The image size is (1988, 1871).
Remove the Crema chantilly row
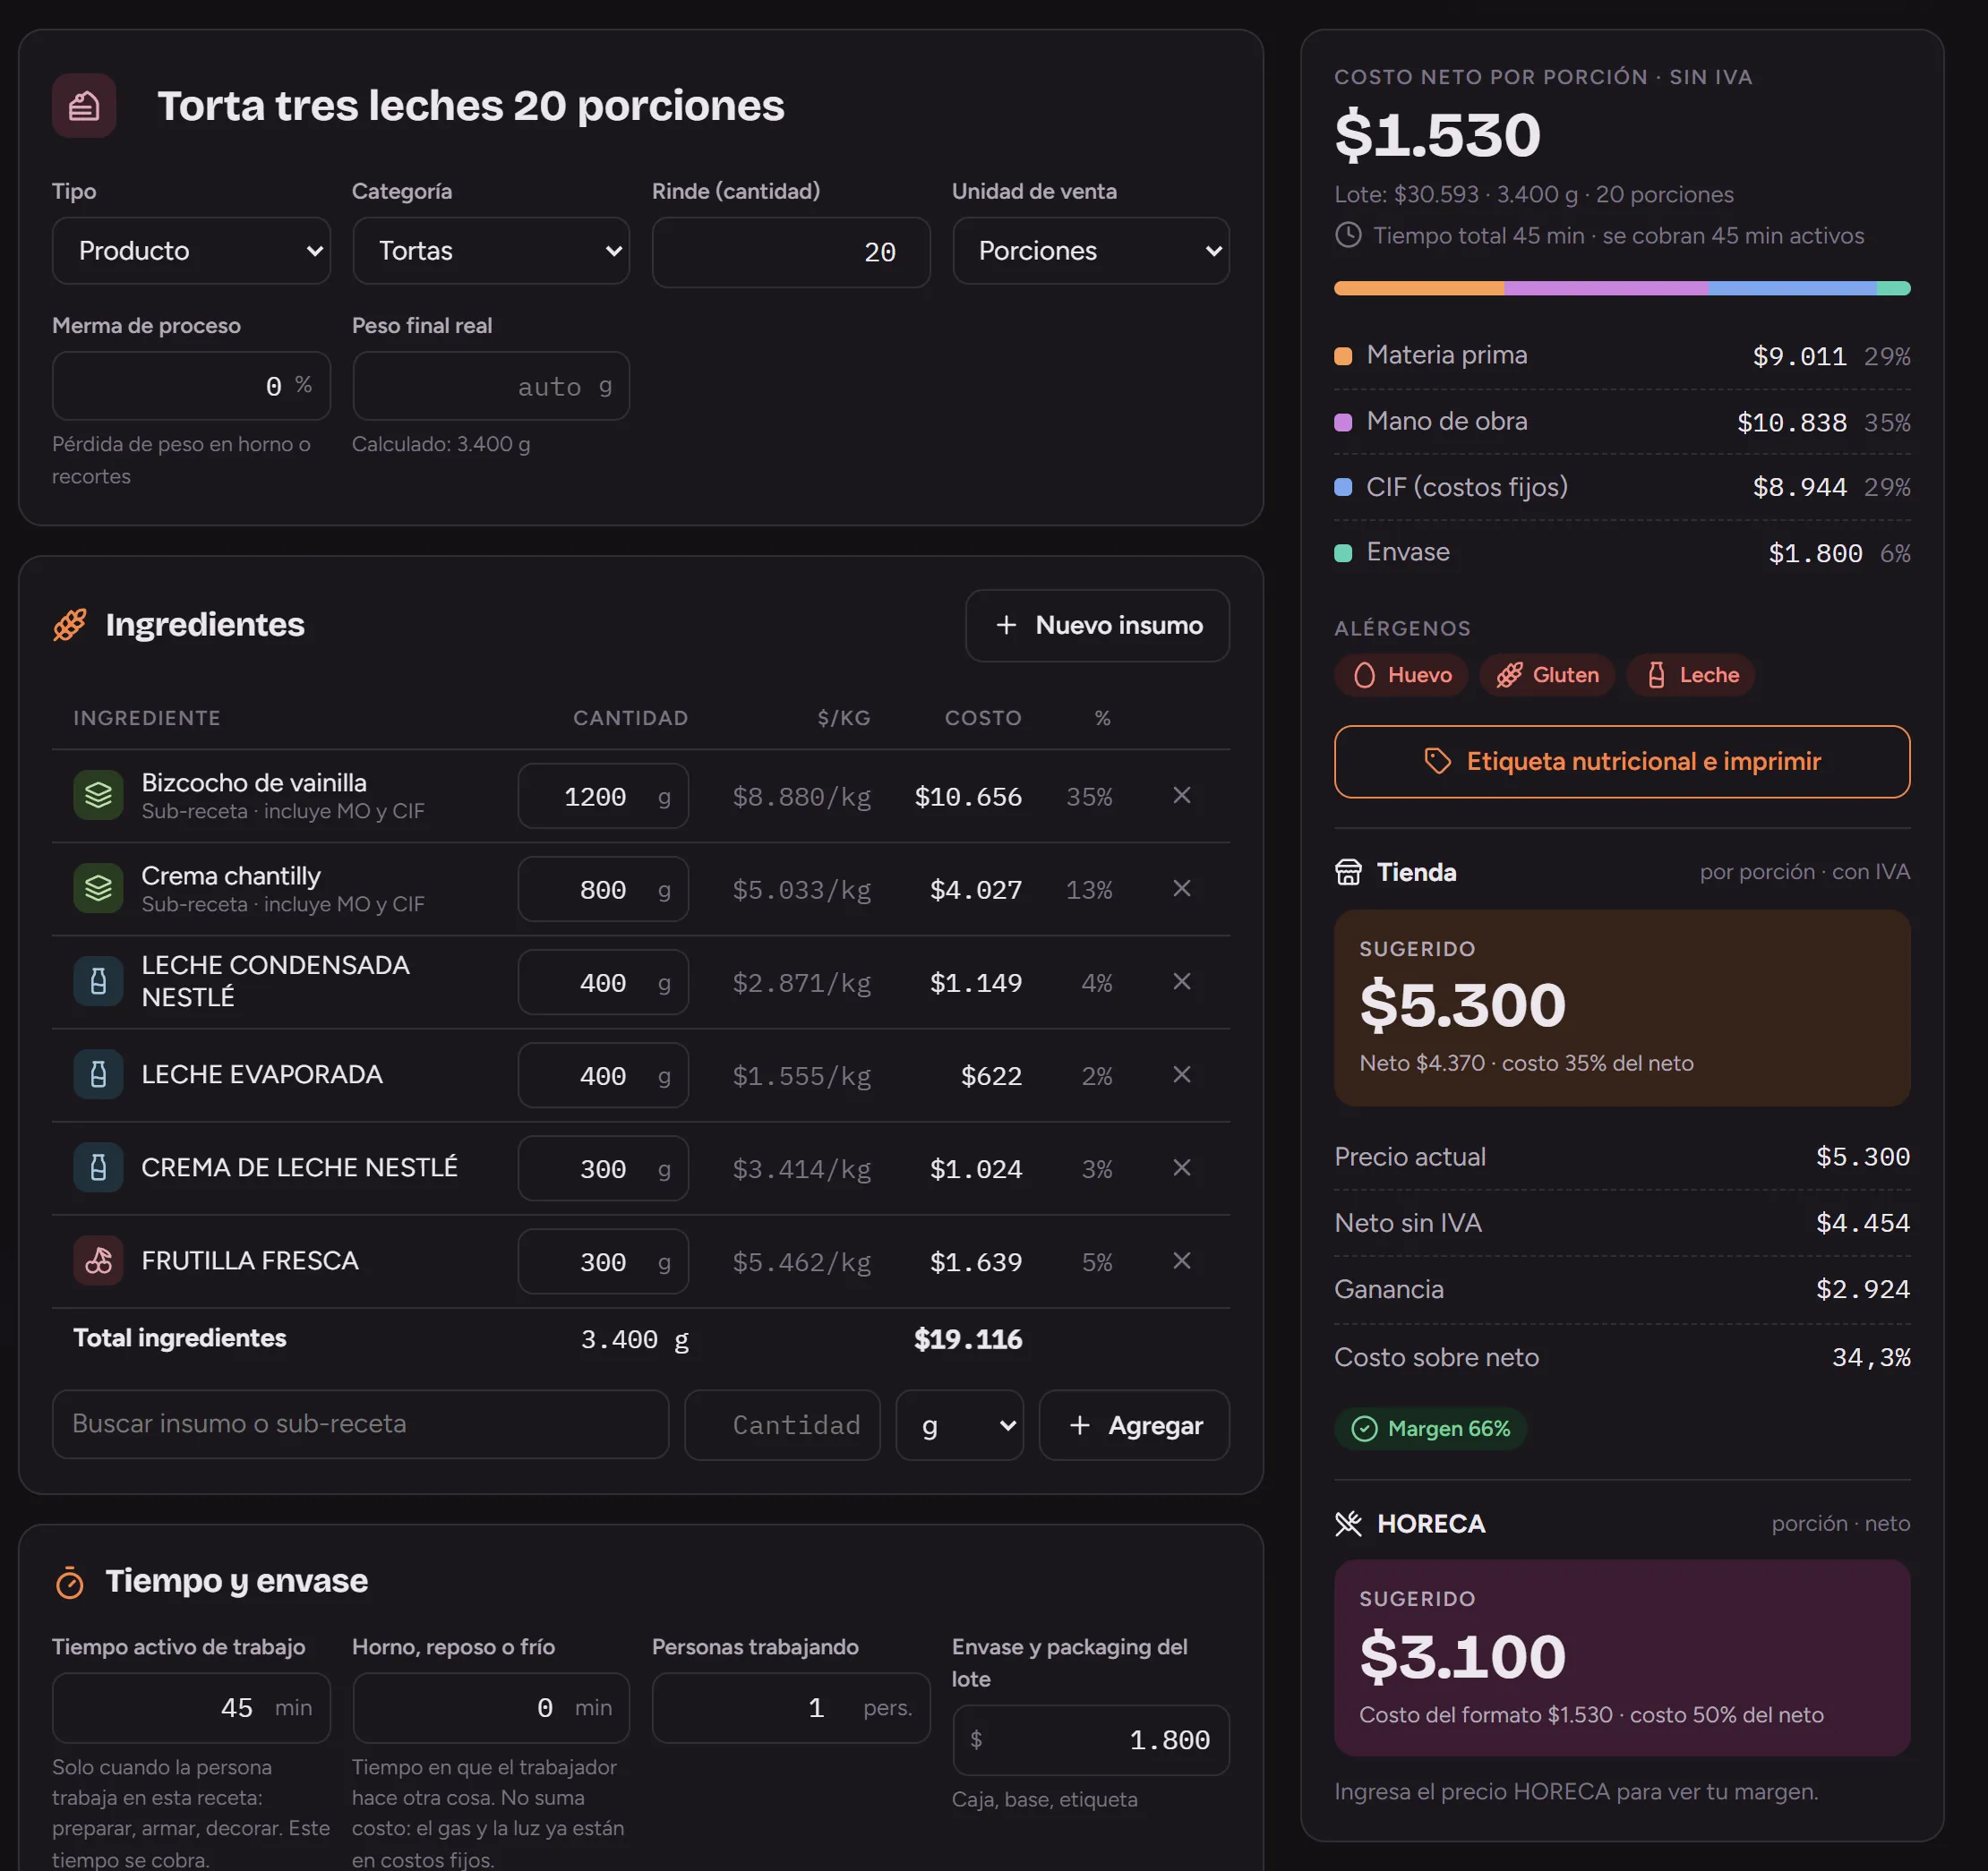coord(1181,889)
